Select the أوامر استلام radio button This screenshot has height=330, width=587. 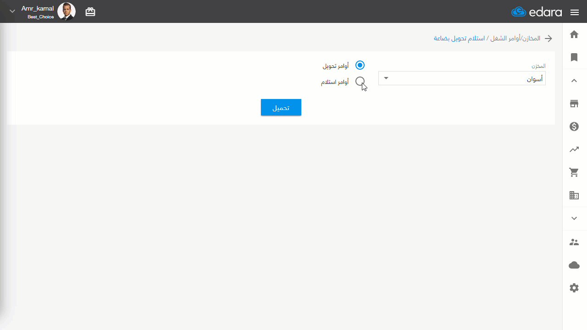coord(360,82)
